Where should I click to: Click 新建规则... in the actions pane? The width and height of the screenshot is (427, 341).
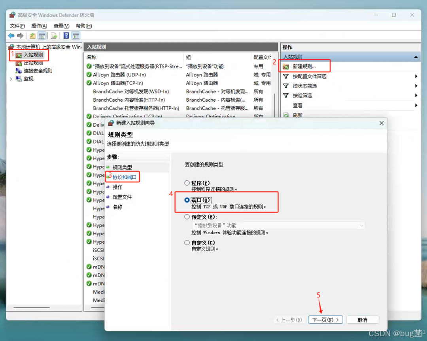click(304, 66)
